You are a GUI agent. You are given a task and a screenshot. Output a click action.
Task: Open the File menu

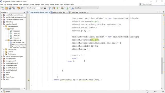tap(2, 4)
